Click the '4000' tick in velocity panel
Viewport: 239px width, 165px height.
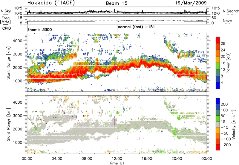point(17,102)
